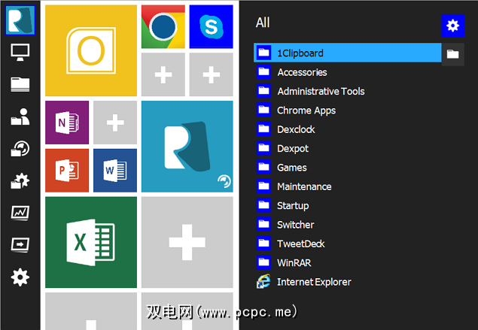Open the OneNote purple tile
This screenshot has height=330, width=478.
(67, 123)
